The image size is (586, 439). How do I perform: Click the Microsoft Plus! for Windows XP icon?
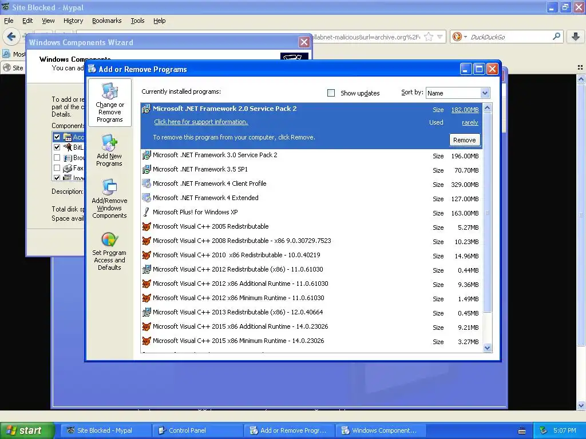tap(146, 213)
